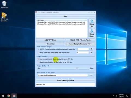Select the TIFF To AVI Converter desktop shortcut

point(4,17)
